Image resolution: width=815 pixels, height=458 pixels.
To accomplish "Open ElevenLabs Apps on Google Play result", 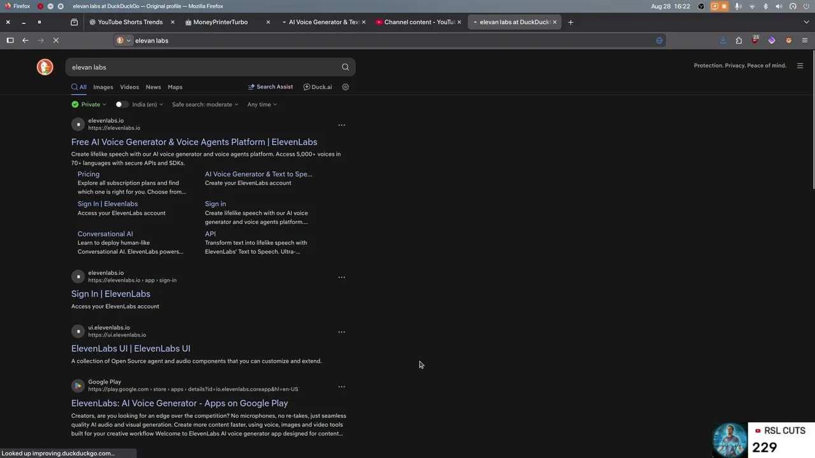I will coord(180,403).
